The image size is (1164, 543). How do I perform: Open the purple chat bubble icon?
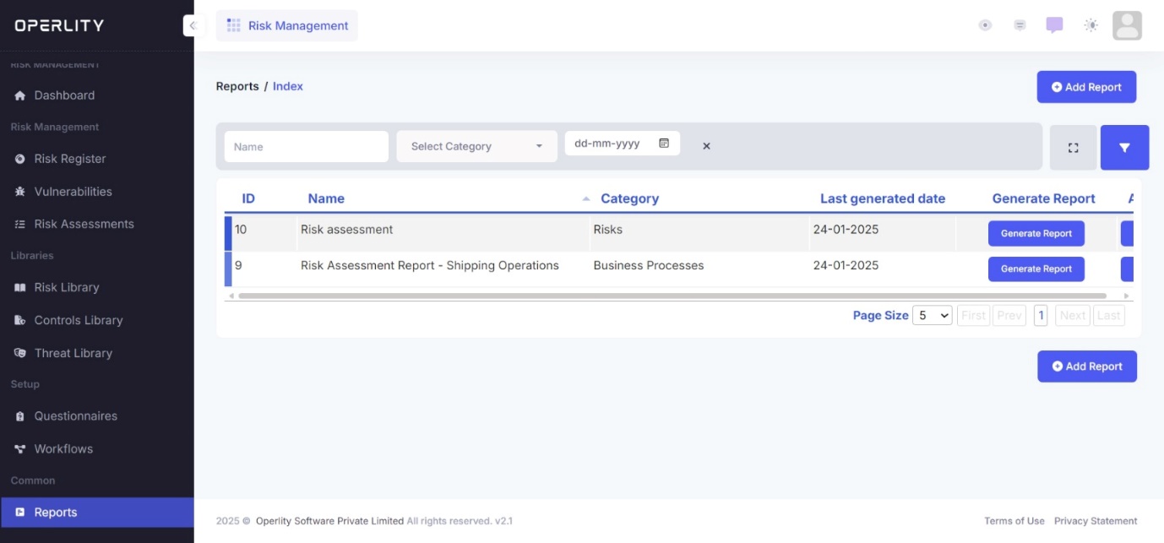pos(1054,25)
